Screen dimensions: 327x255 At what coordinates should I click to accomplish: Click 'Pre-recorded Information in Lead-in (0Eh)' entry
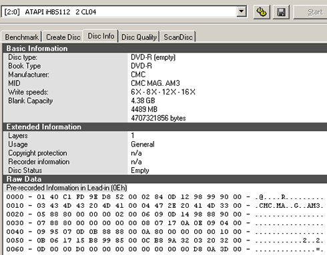67,188
